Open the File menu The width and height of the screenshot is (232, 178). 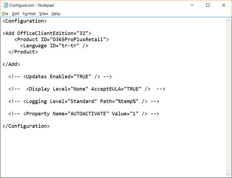click(x=5, y=14)
